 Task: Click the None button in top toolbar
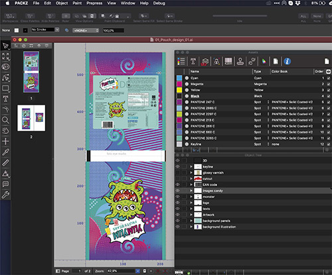(x=317, y=16)
